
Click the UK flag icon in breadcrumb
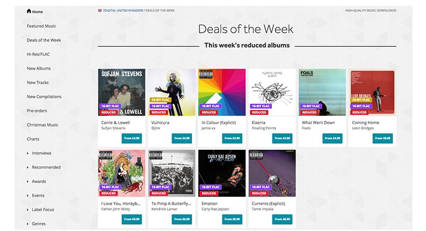point(100,10)
